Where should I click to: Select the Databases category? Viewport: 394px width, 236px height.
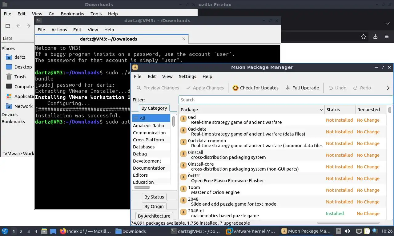click(x=151, y=147)
